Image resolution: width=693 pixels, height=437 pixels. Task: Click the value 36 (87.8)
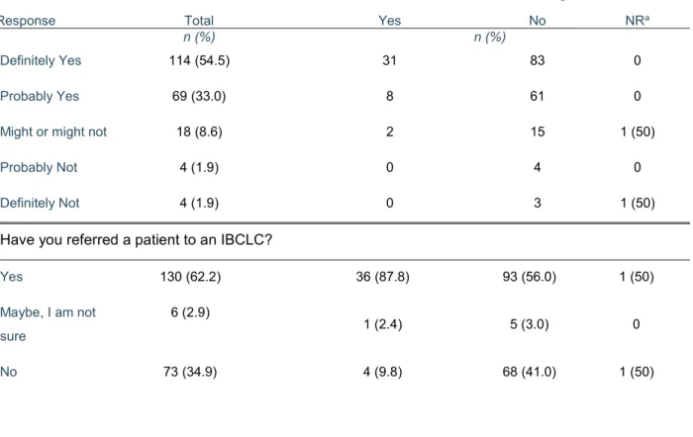pyautogui.click(x=383, y=277)
